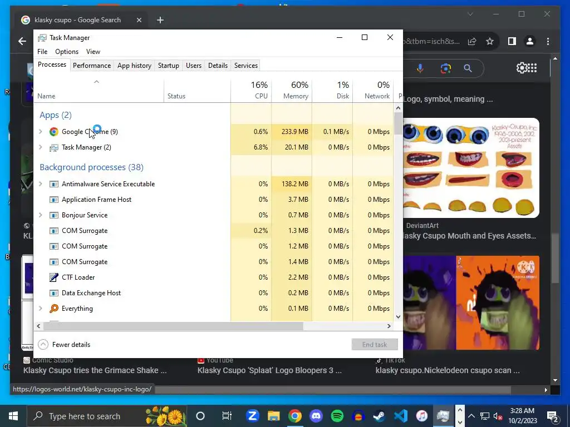Open Visual Studio Code from the taskbar
Screen dimensions: 570x427
(x=401, y=416)
